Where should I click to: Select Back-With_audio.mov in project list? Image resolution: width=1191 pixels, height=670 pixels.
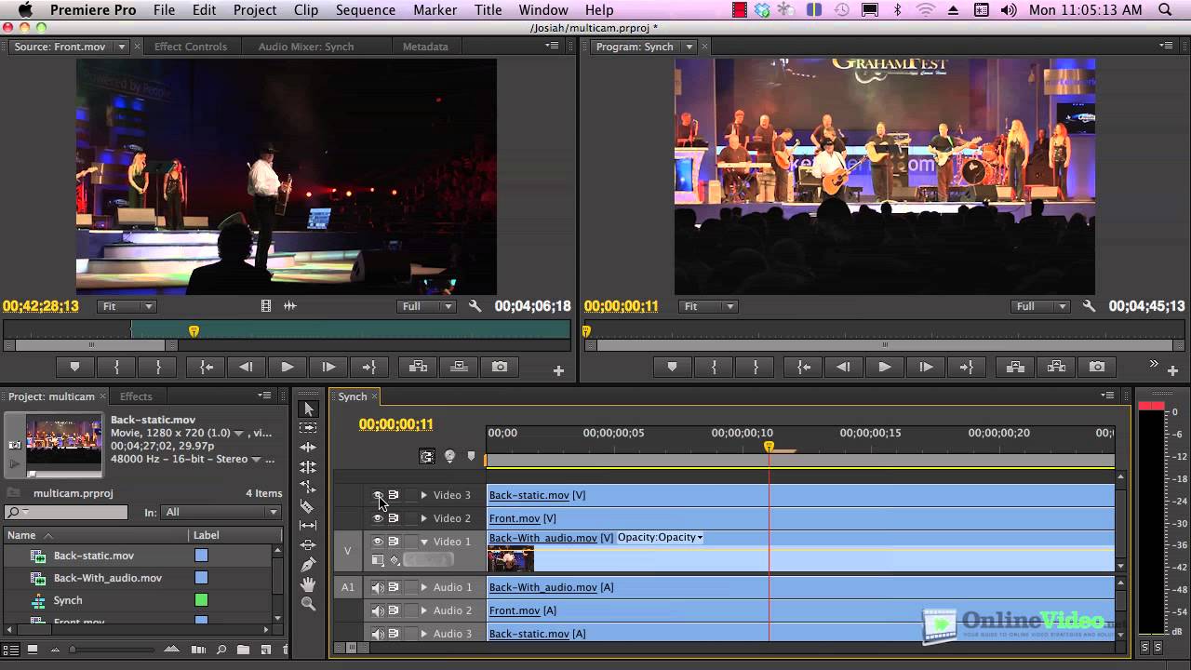(108, 578)
